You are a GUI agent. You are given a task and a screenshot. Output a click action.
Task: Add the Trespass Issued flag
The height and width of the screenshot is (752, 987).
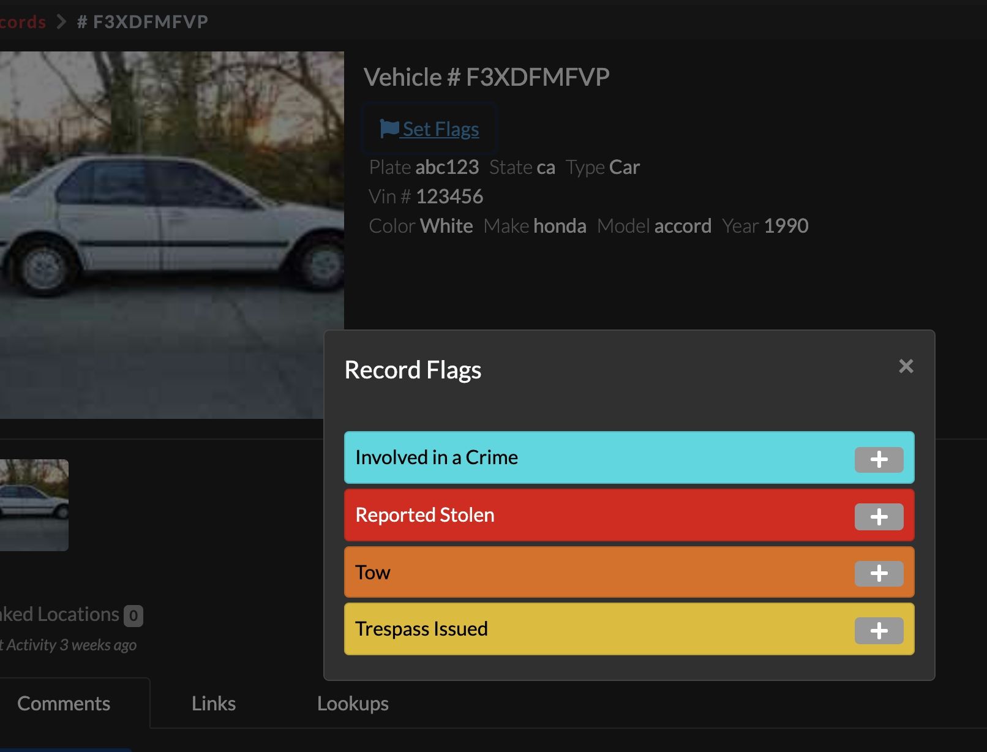click(879, 631)
